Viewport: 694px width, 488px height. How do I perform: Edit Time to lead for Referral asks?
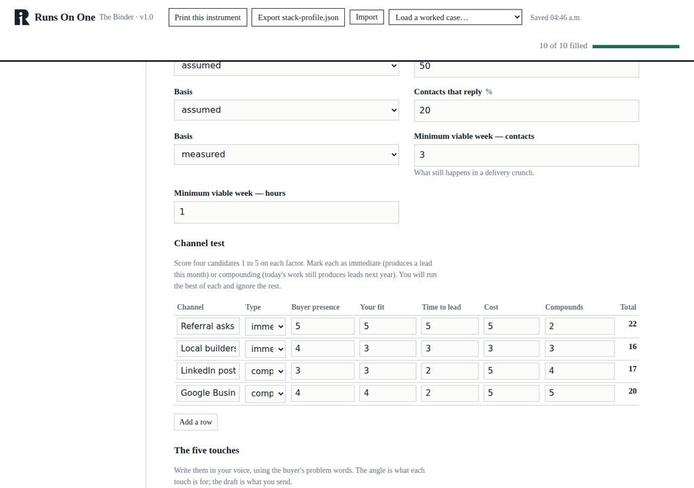(450, 326)
